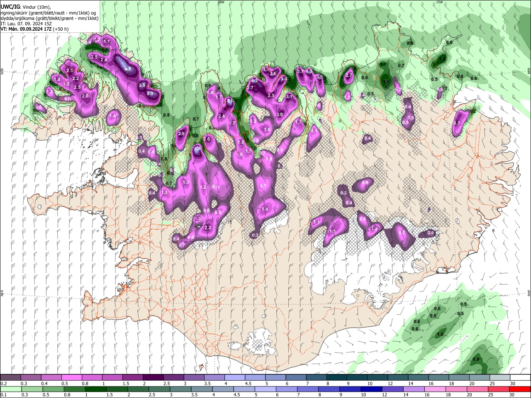Click the '0.1' label in rain legend
Viewport: 531px width, 398px height.
click(x=3, y=395)
